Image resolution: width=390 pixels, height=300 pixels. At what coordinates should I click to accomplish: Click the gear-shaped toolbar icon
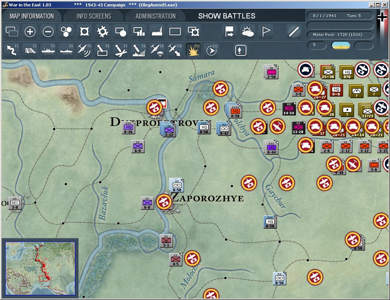102,32
